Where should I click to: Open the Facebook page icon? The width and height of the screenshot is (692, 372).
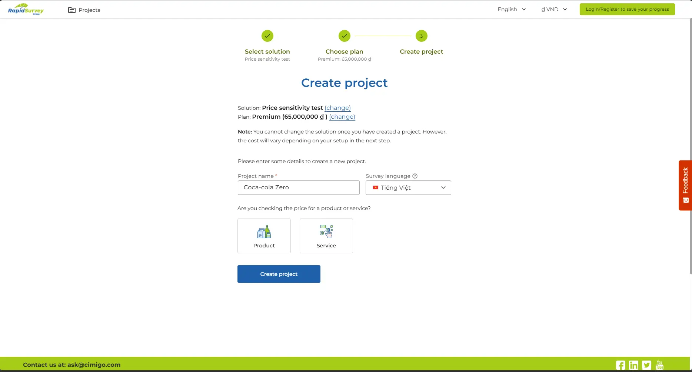point(621,365)
